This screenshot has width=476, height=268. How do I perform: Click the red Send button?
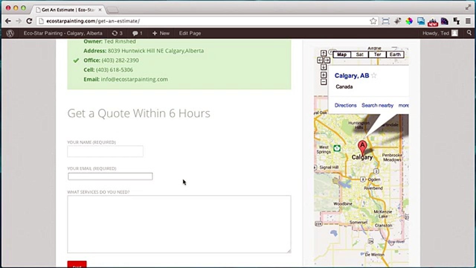pyautogui.click(x=77, y=264)
